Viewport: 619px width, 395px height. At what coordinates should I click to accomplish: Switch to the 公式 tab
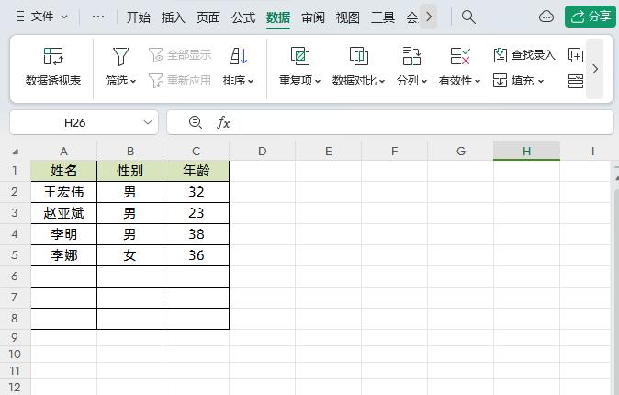[243, 17]
